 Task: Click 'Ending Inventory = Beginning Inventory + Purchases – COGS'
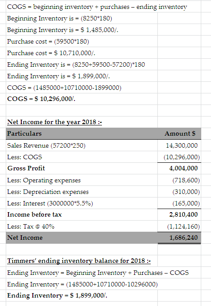click(98, 273)
